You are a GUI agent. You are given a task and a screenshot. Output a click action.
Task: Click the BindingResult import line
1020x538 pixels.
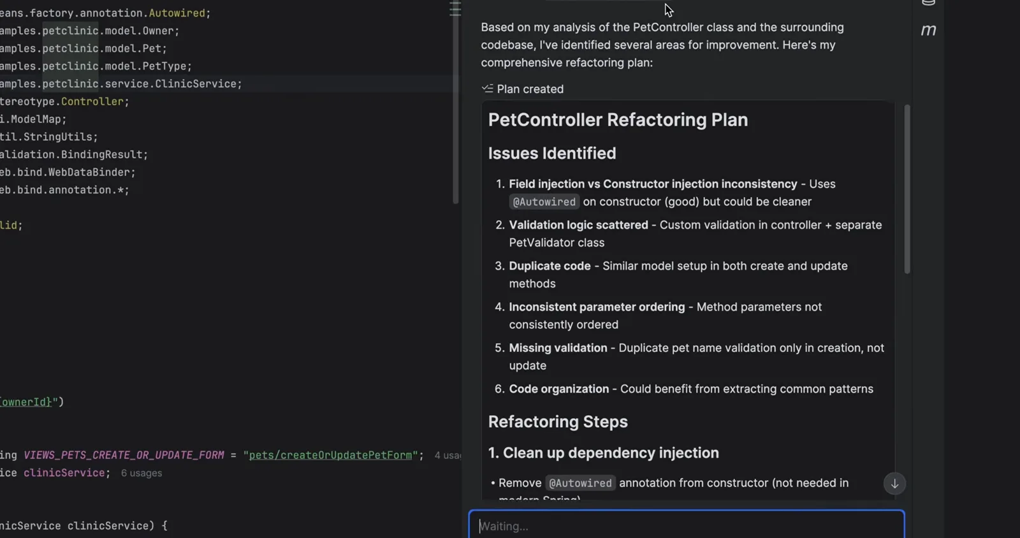(74, 155)
